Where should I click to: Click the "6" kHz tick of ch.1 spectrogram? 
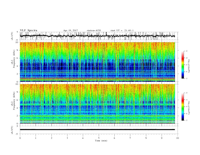coord(18,58)
